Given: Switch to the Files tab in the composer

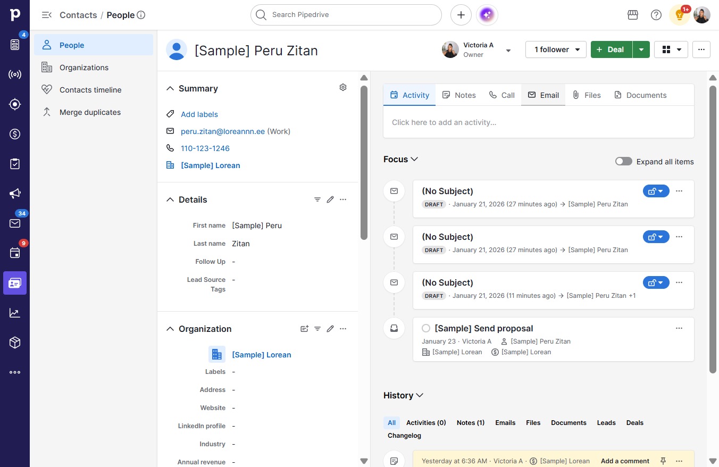Looking at the screenshot, I should pyautogui.click(x=586, y=95).
